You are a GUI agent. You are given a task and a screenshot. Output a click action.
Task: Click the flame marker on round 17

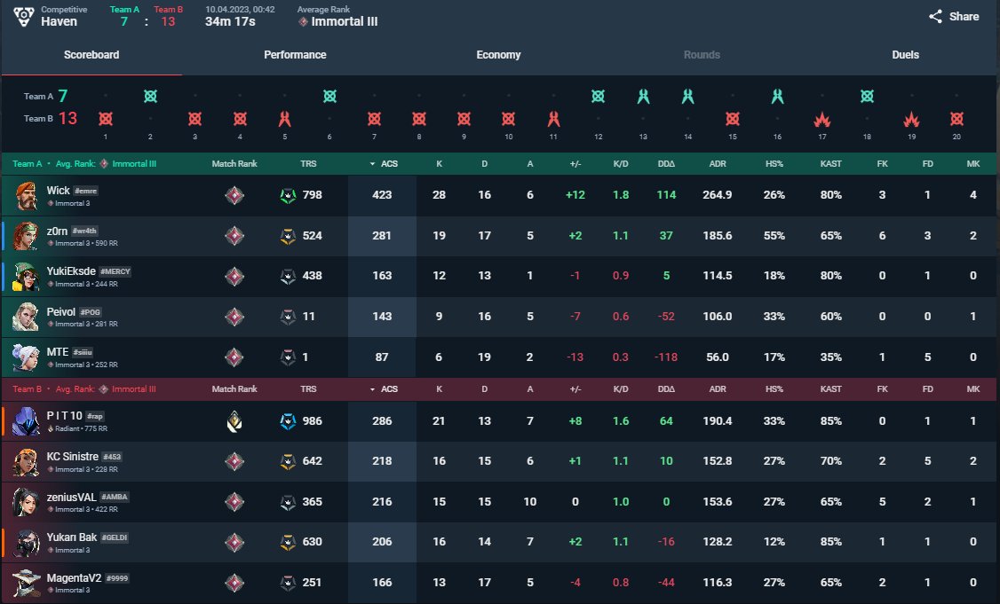pos(821,118)
